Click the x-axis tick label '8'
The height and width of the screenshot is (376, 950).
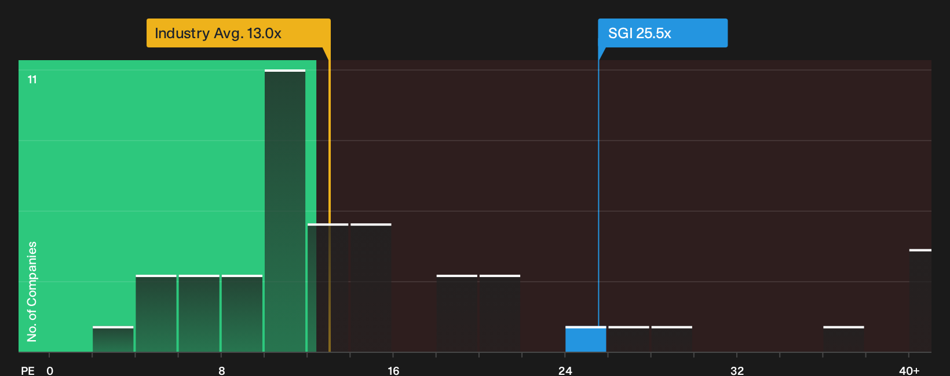(x=222, y=371)
